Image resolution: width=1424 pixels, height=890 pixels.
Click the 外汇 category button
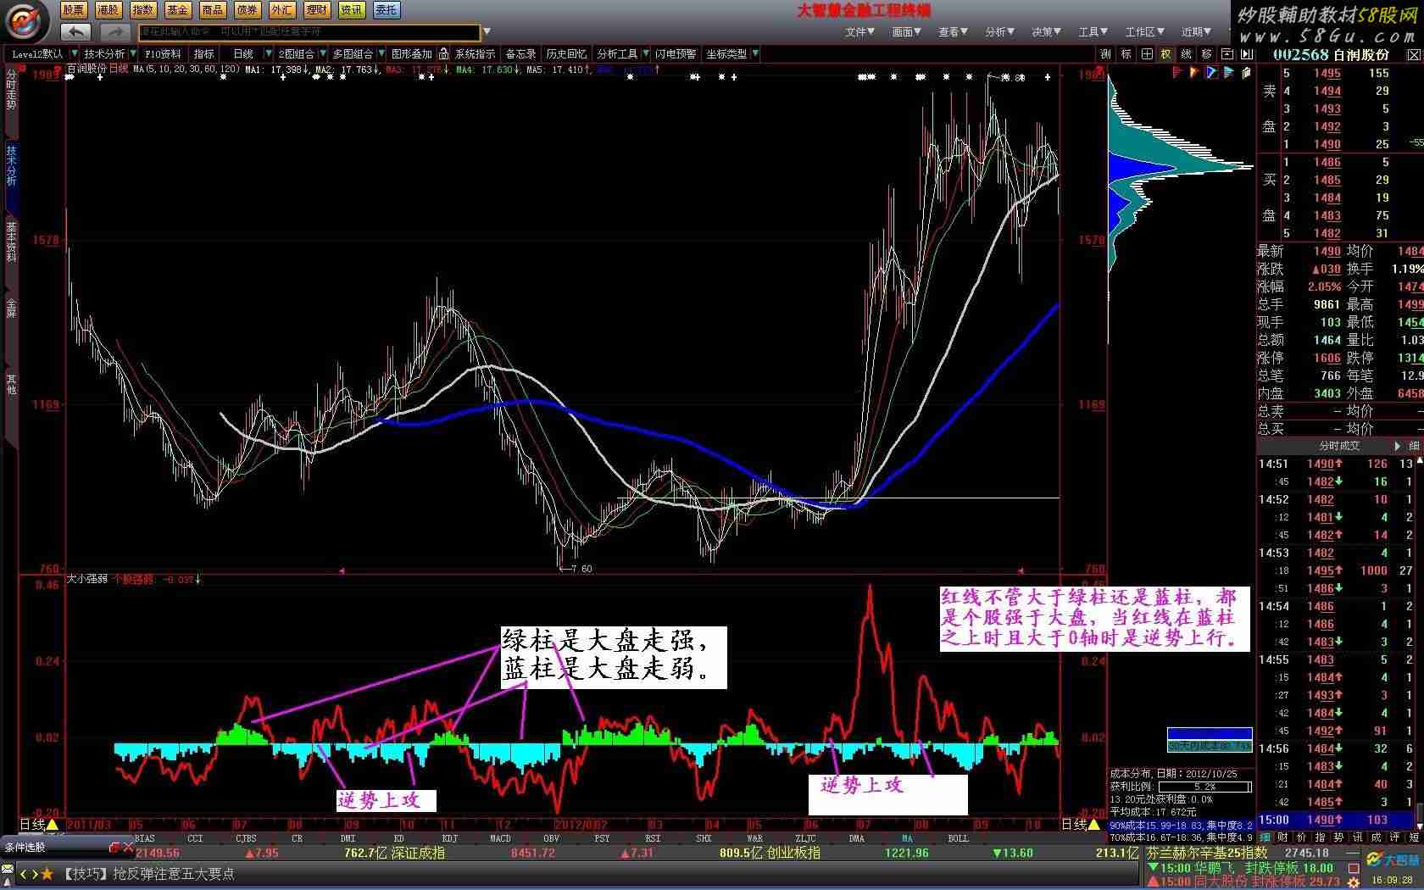(x=282, y=10)
